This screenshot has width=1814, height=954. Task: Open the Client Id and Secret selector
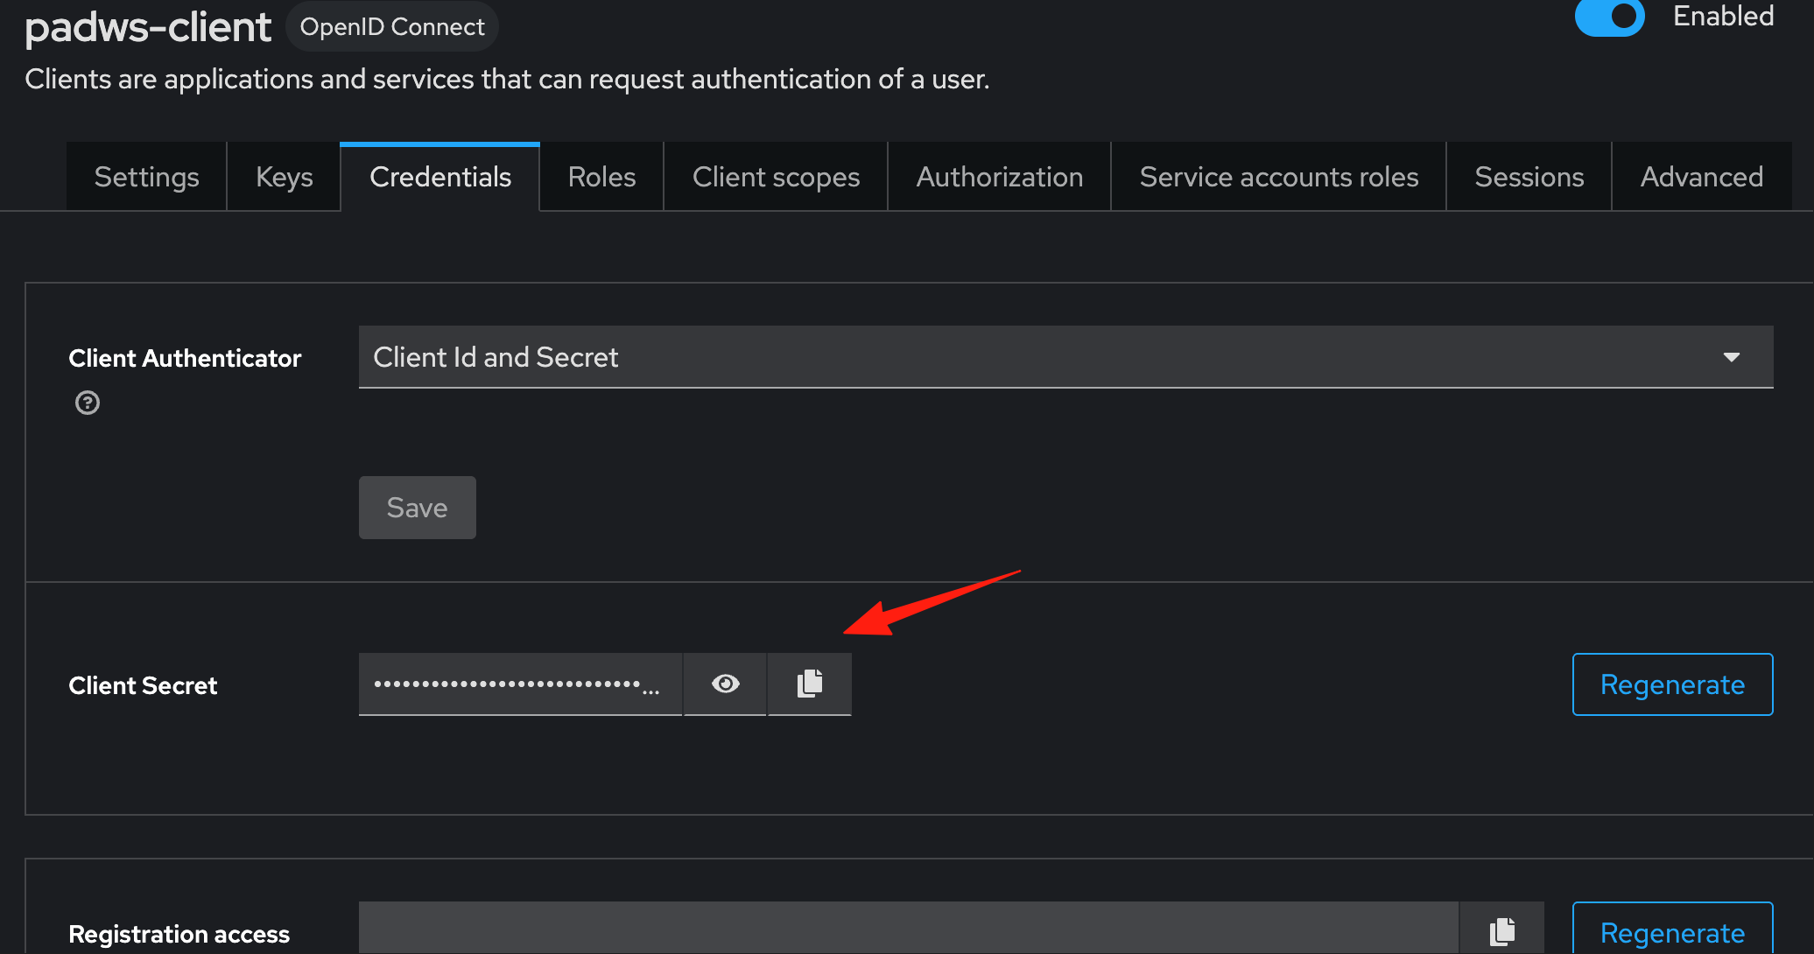[x=1065, y=357]
